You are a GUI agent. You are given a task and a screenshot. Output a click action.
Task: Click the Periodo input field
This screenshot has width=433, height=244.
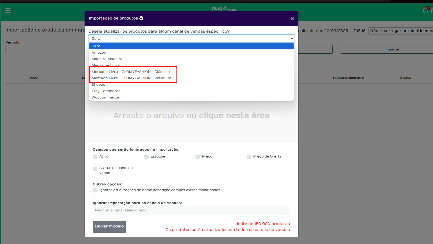45,49
